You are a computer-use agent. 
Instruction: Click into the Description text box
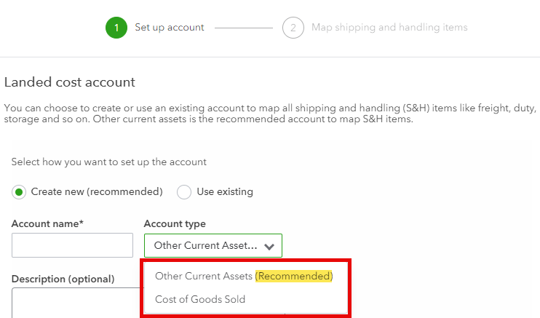[73, 302]
